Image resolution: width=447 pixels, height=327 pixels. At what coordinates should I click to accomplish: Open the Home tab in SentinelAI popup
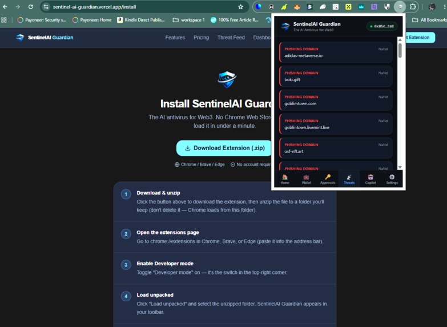pos(285,179)
